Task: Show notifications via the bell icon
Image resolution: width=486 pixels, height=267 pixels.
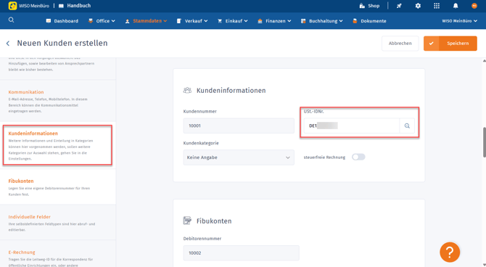Action: 456,6
